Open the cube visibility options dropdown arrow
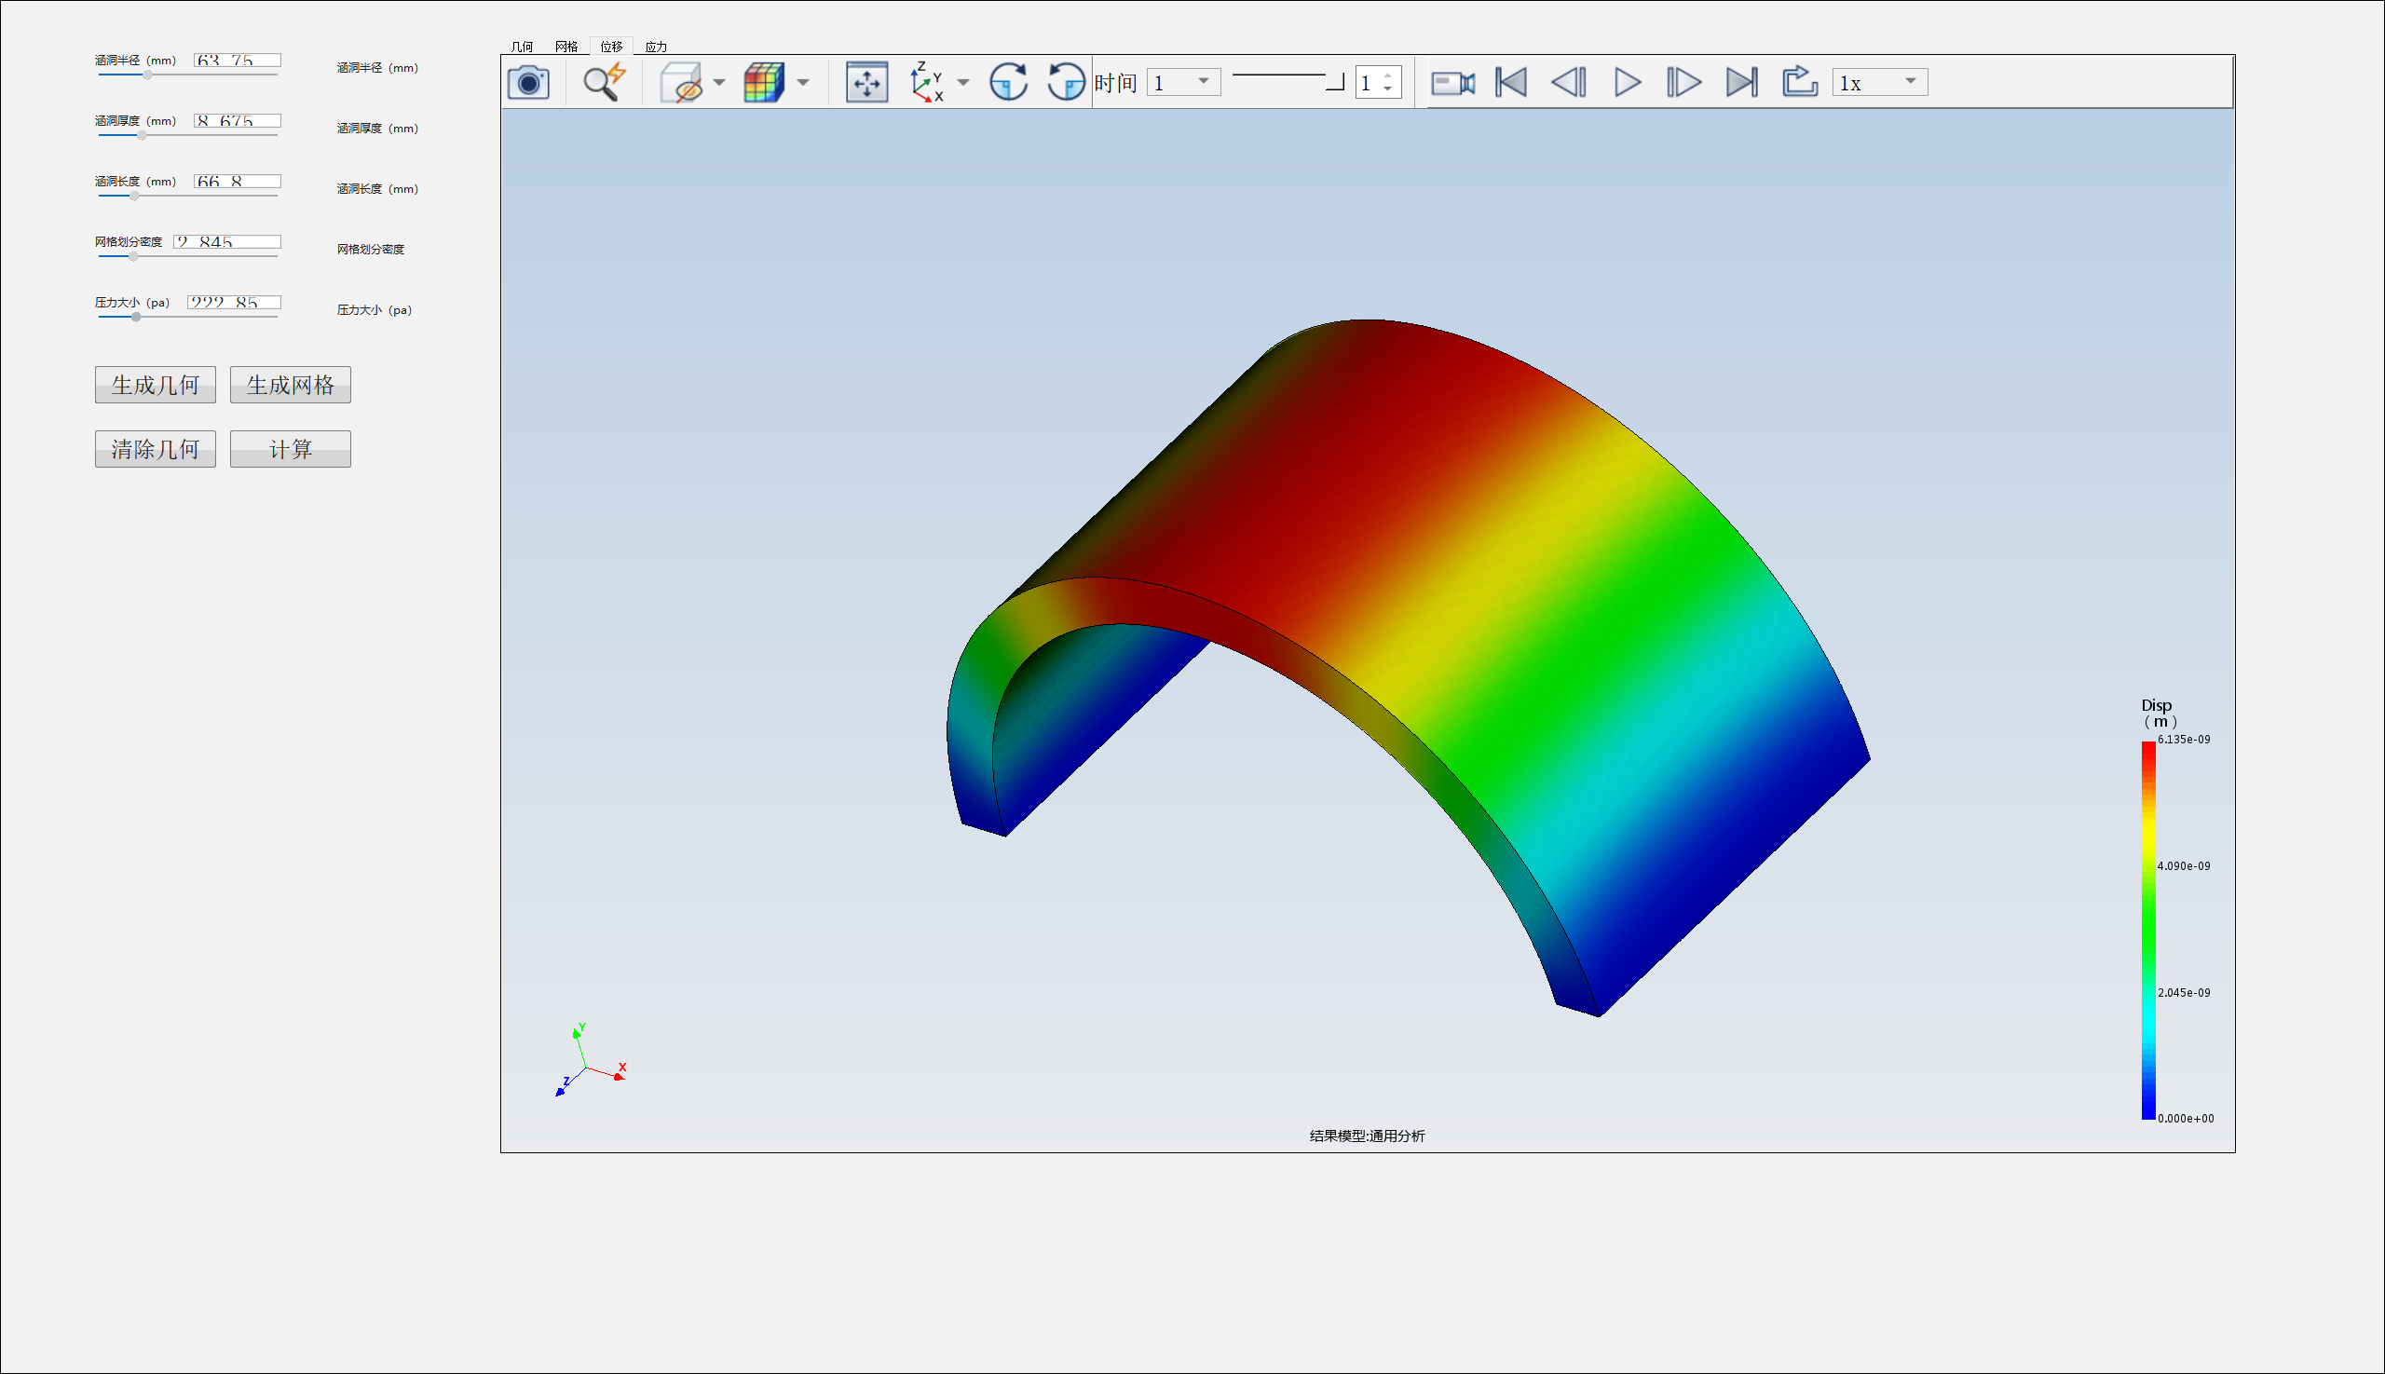The height and width of the screenshot is (1374, 2385). (719, 83)
